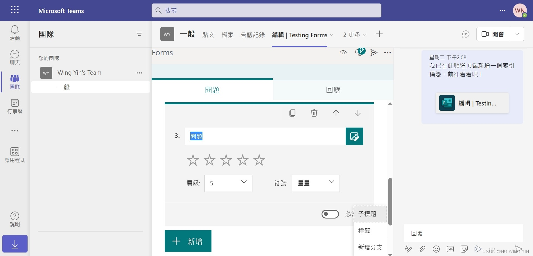Switch to the 貼文 posts tab
Screen dimensions: 533x256
(x=208, y=35)
